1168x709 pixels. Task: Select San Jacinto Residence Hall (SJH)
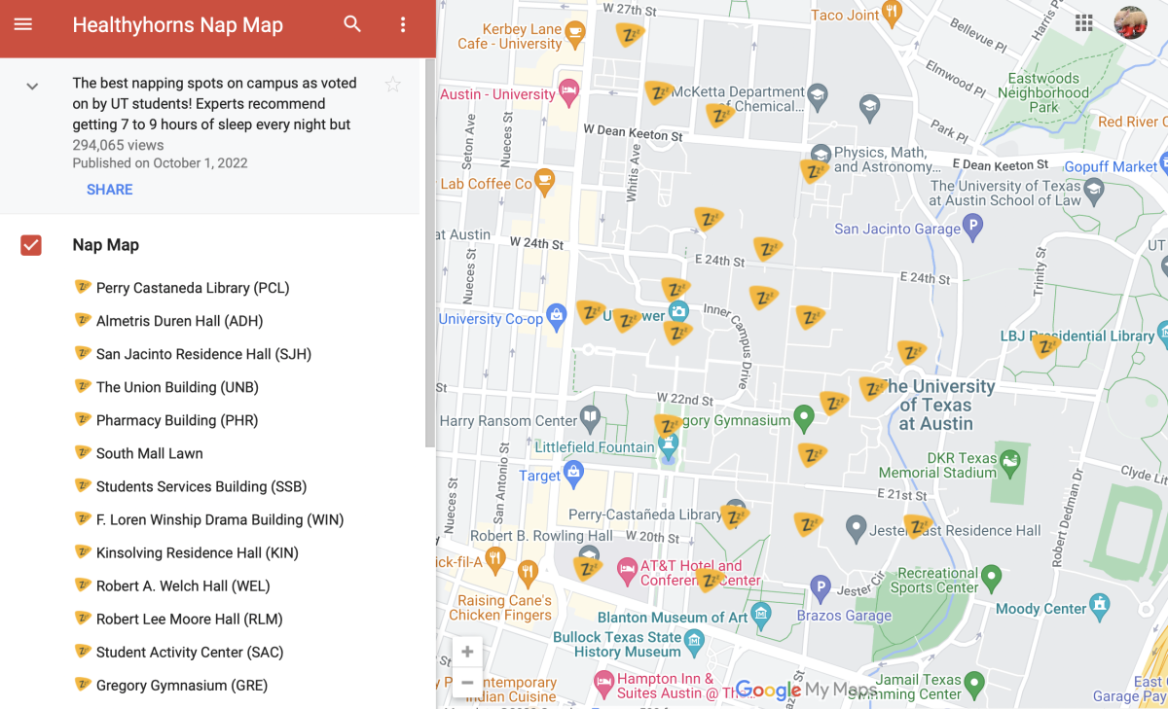pos(193,354)
